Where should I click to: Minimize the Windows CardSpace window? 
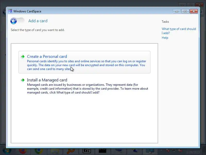coord(177,11)
